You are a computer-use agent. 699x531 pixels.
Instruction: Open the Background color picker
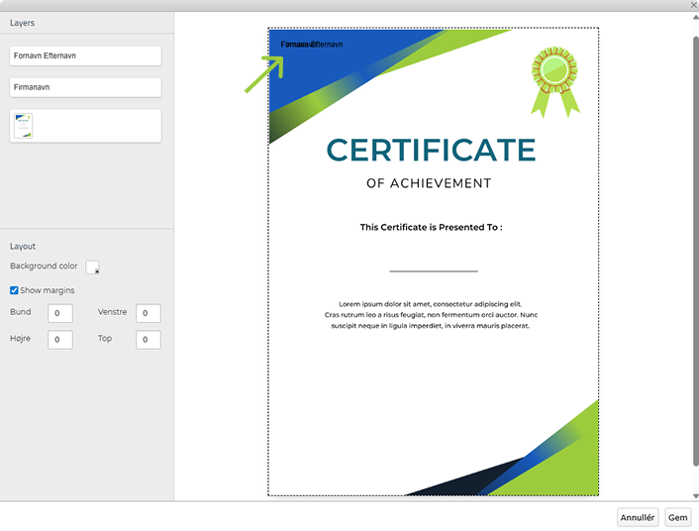pos(93,267)
